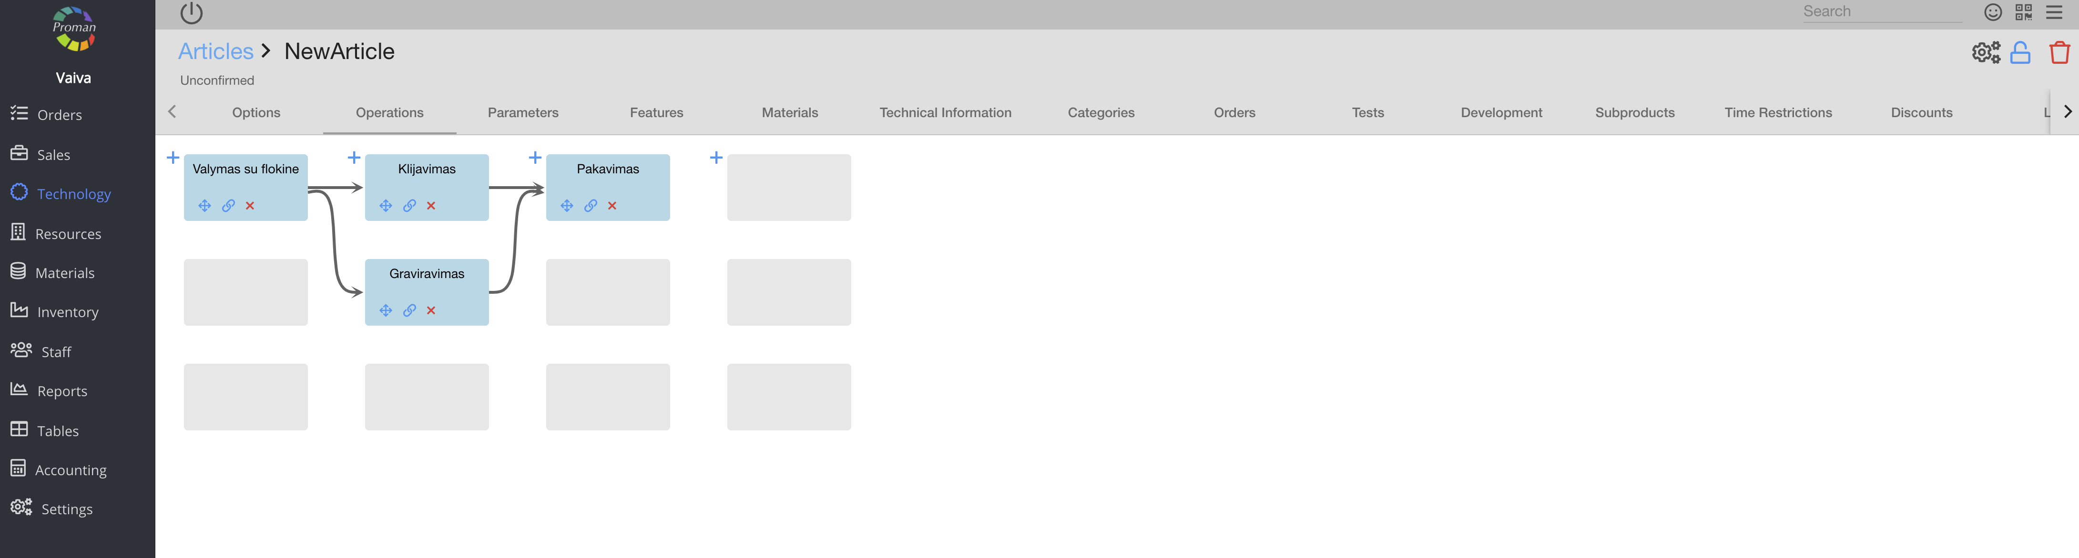Open the gears settings icon beside the lock
The image size is (2079, 558).
pyautogui.click(x=1986, y=53)
